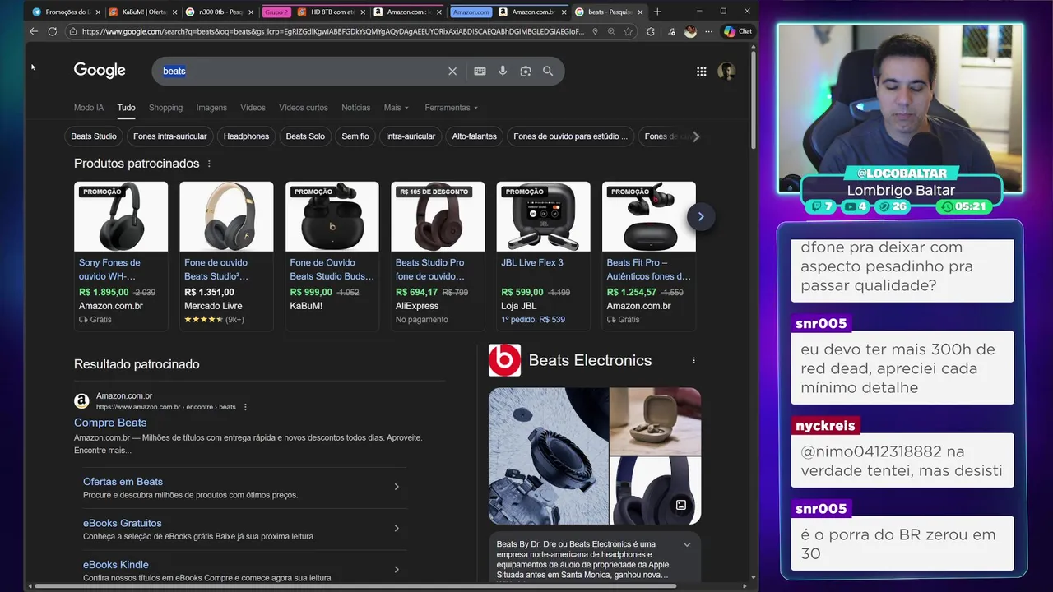
Task: Open the three-dot menu of the Amazon.com.br ad result
Action: 245,407
